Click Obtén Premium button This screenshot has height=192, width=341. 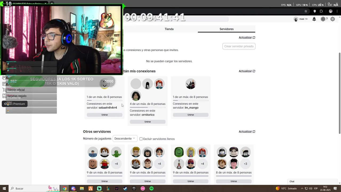tap(15, 104)
